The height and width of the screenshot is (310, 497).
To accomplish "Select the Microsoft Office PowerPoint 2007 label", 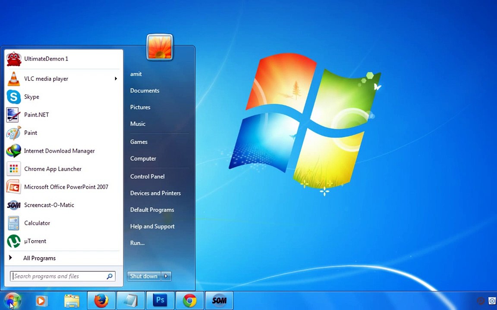I will pyautogui.click(x=66, y=187).
